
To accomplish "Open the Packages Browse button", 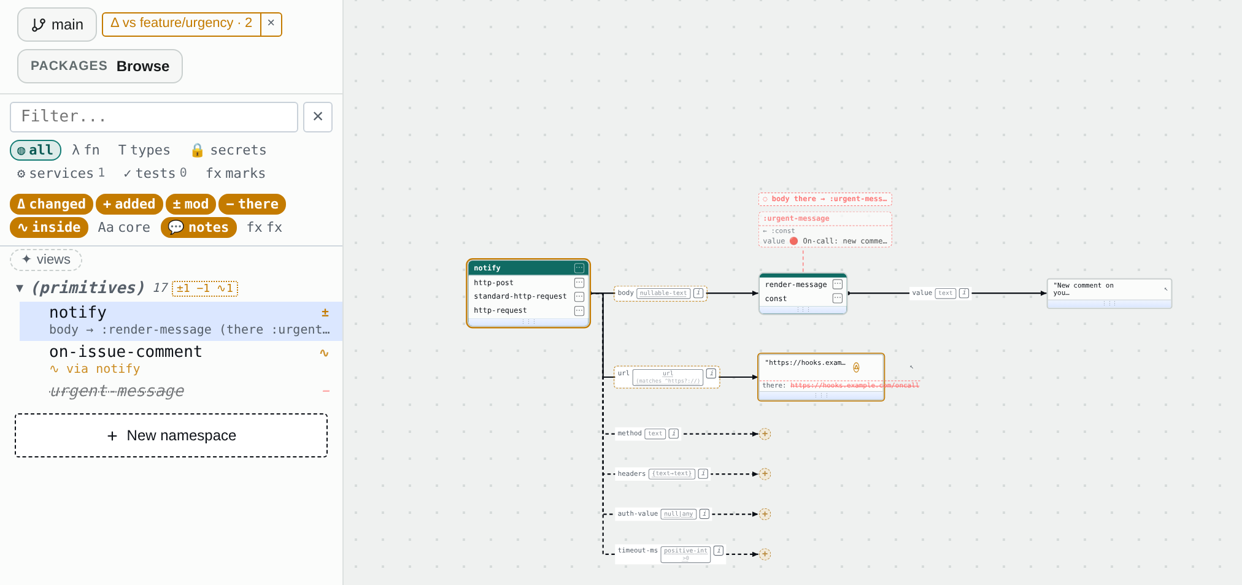I will (x=100, y=66).
